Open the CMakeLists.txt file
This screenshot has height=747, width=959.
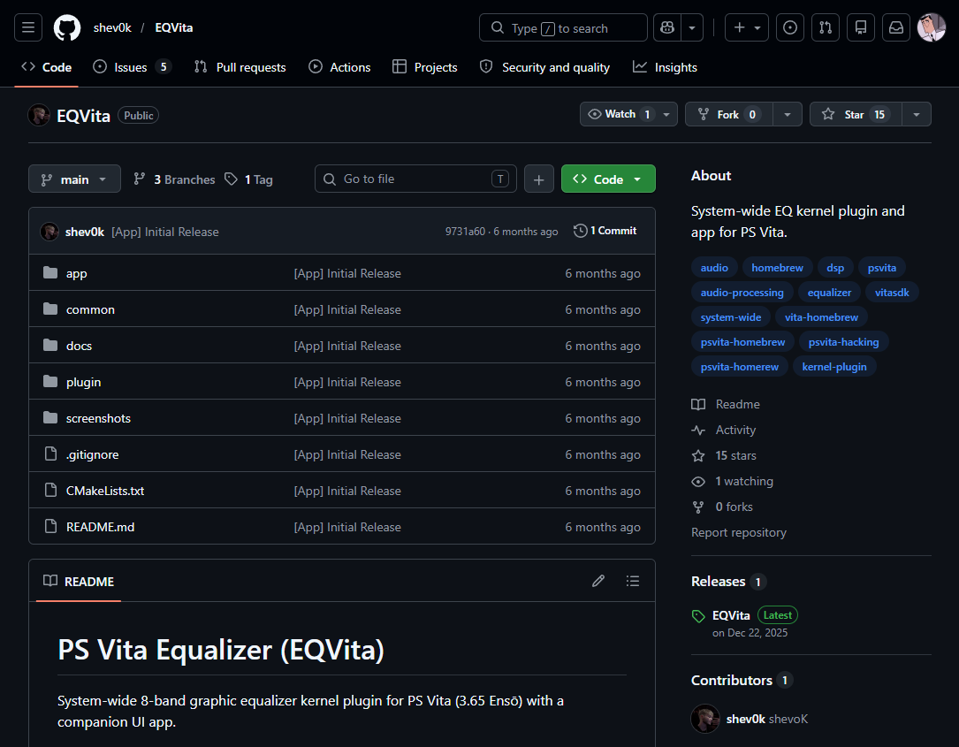point(105,491)
